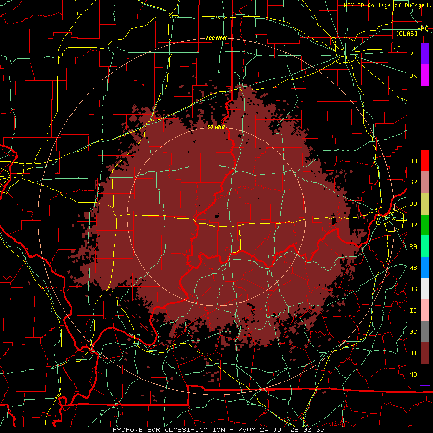Click the magenta UK color swatch

click(425, 76)
